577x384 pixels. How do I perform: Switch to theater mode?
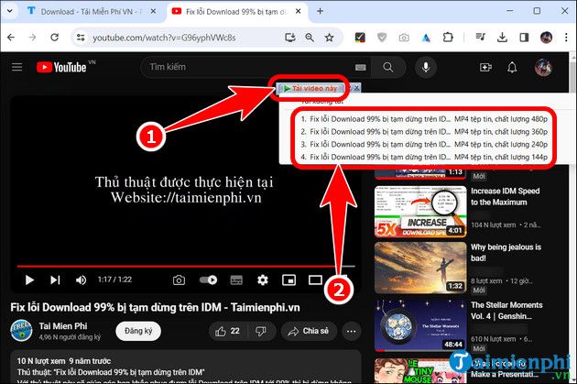[315, 280]
